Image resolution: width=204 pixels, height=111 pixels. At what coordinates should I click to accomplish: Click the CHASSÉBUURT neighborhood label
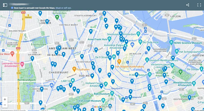[x=59, y=72]
